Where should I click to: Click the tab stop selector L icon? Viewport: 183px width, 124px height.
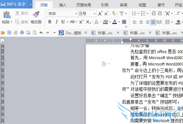tap(2, 41)
